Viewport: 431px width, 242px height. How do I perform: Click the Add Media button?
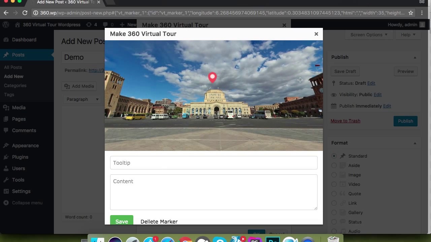click(x=79, y=86)
